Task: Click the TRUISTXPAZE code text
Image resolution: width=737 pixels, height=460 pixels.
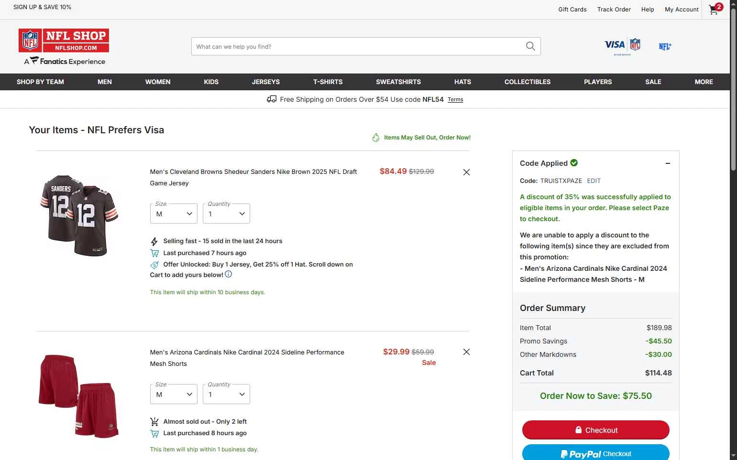Action: (x=561, y=181)
